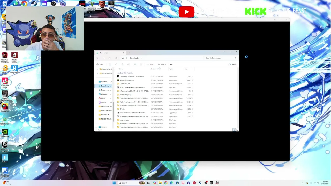This screenshot has height=186, width=331.
Task: Sort by Name column header
Action: point(121,69)
